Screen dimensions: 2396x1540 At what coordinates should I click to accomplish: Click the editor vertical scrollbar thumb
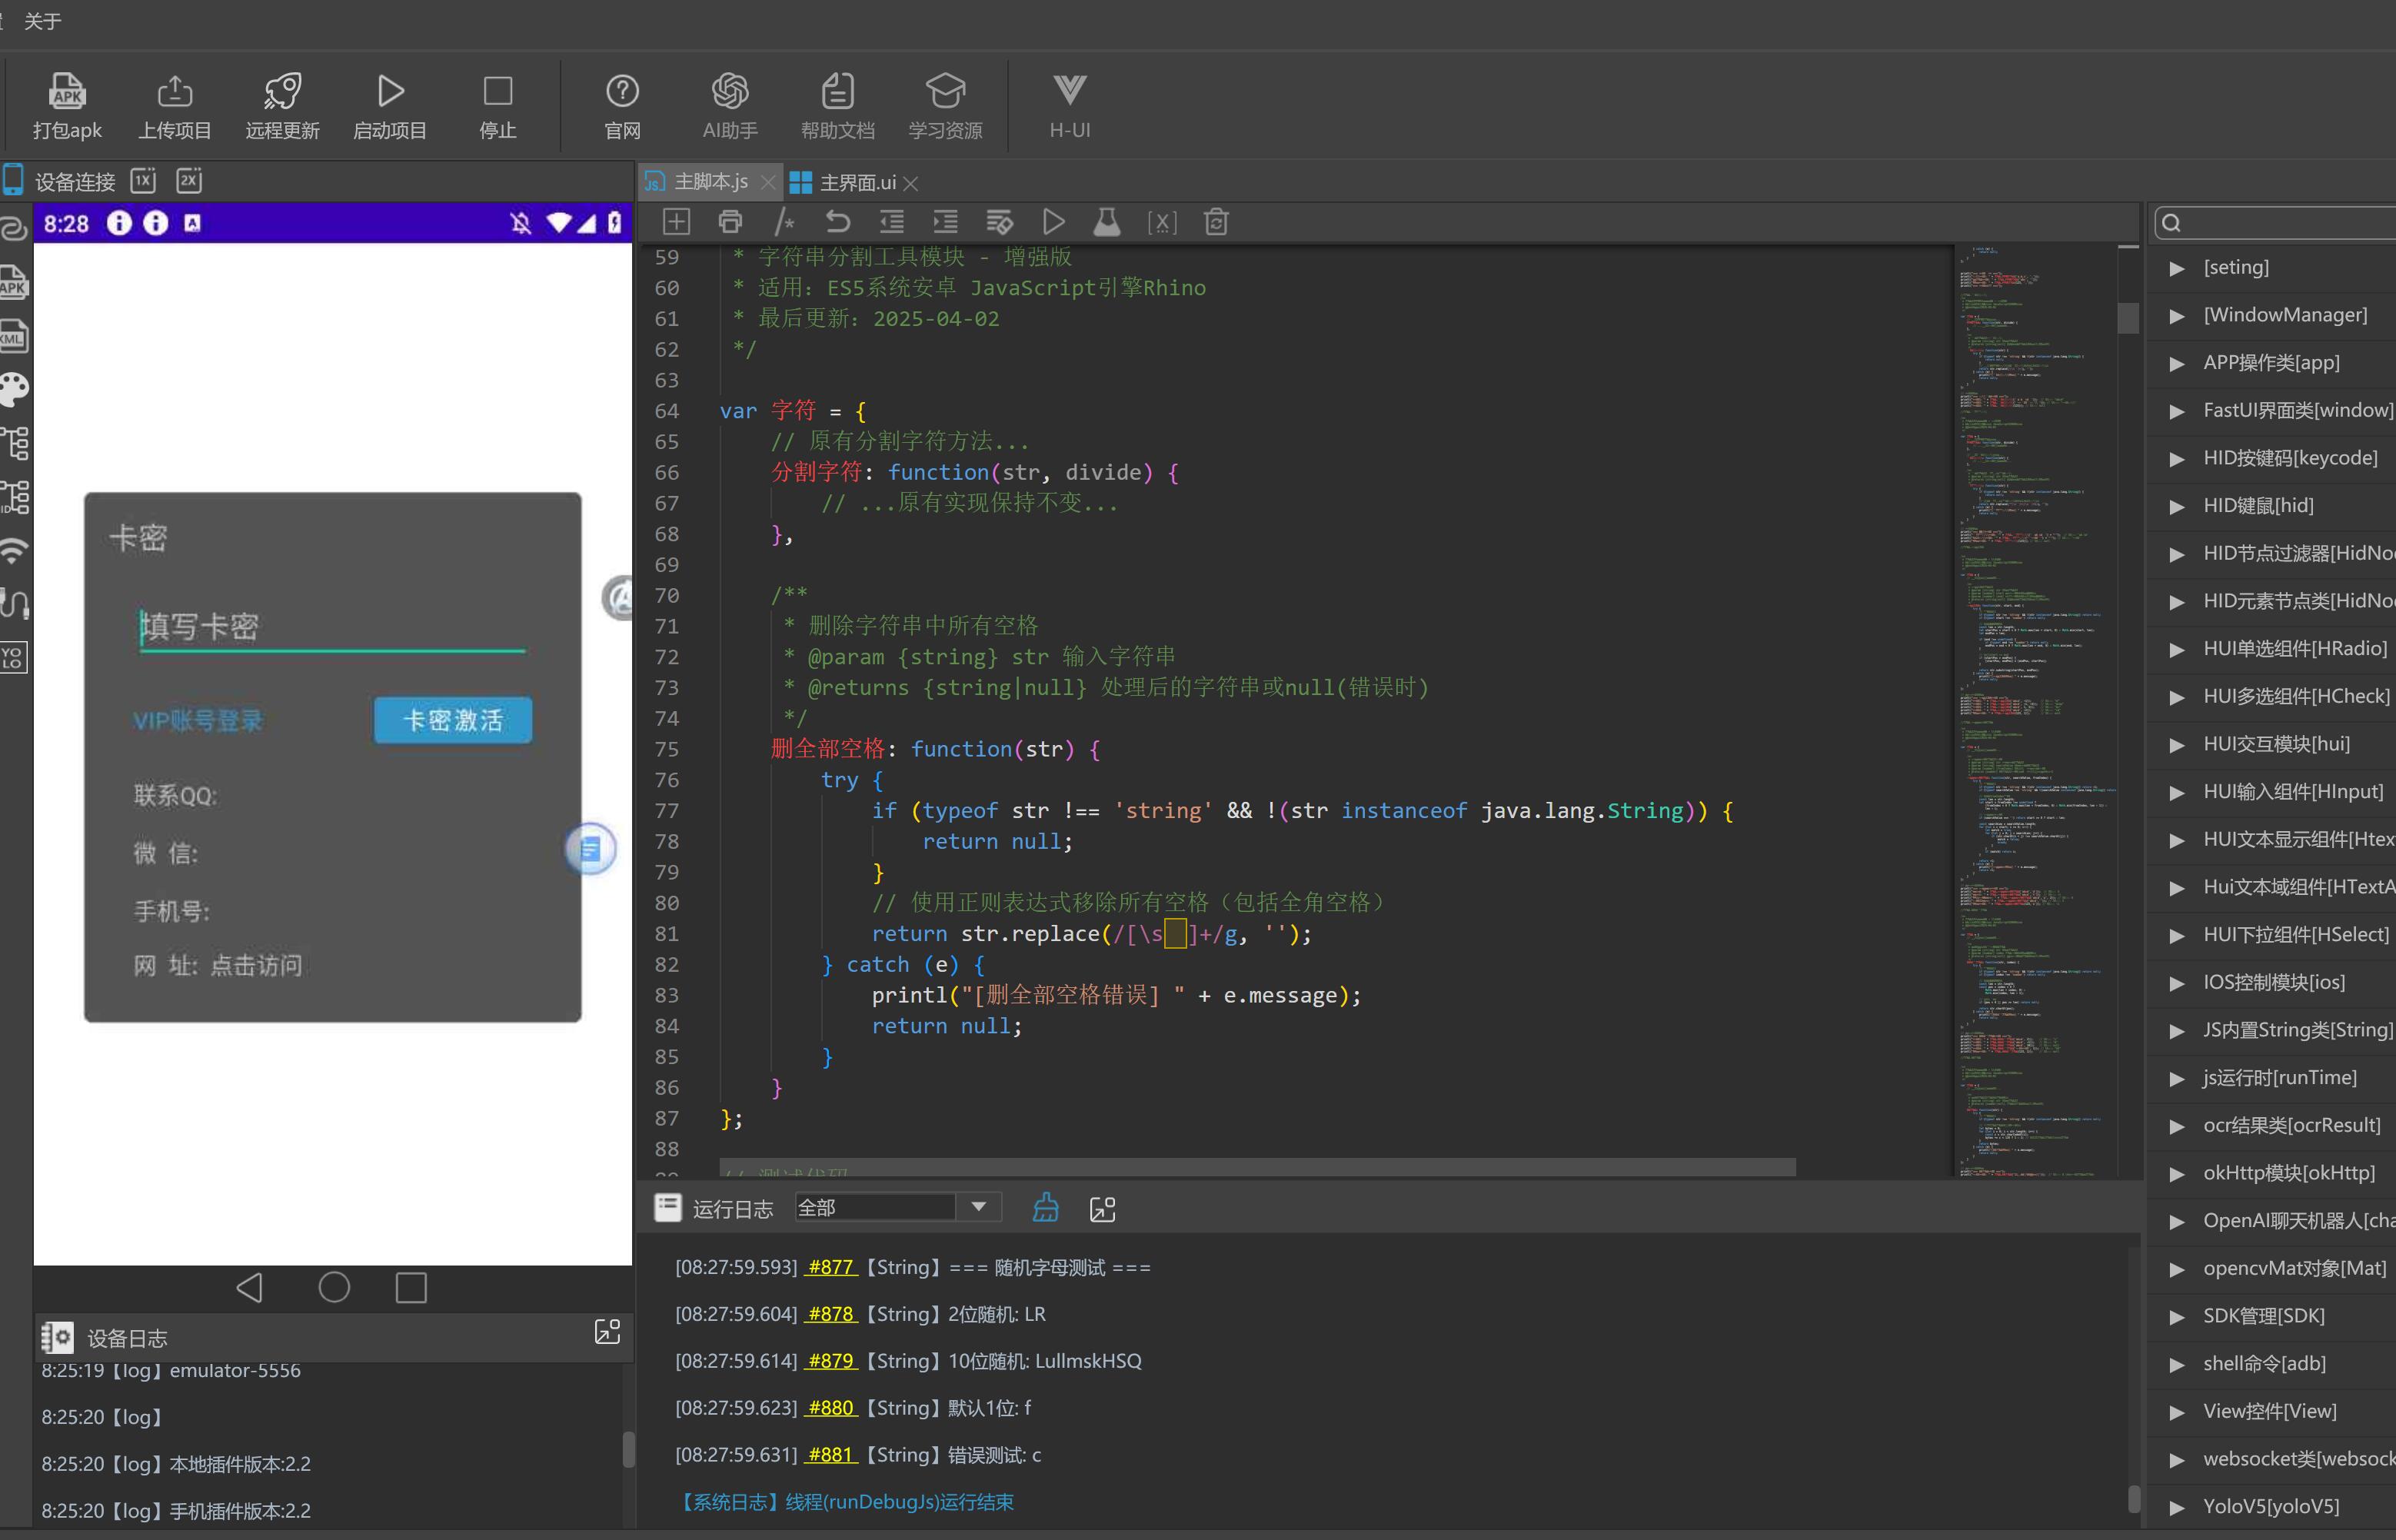click(x=2128, y=317)
